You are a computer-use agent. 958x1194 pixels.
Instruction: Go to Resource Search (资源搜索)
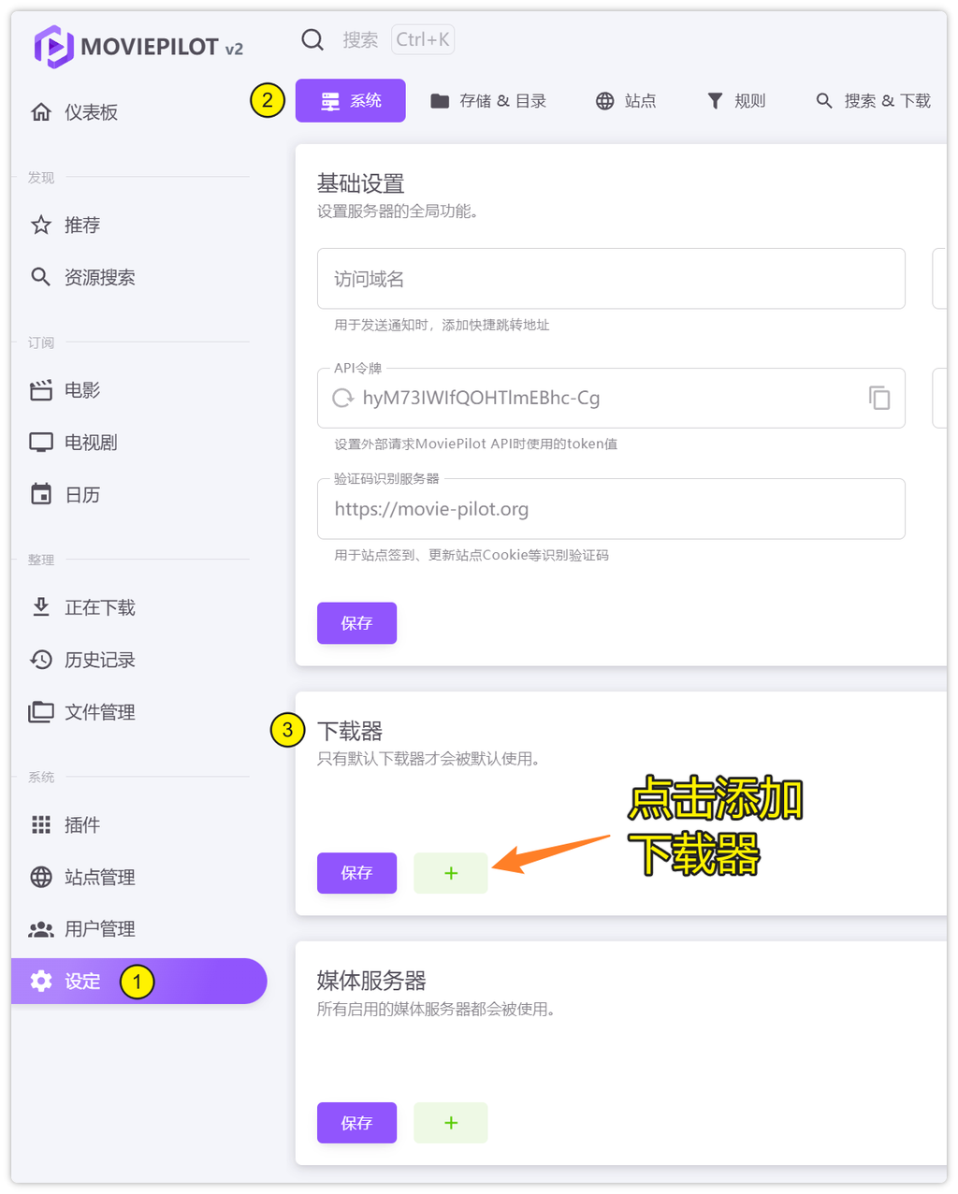98,278
